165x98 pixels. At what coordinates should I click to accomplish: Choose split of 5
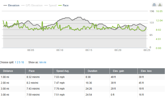click(x=20, y=62)
